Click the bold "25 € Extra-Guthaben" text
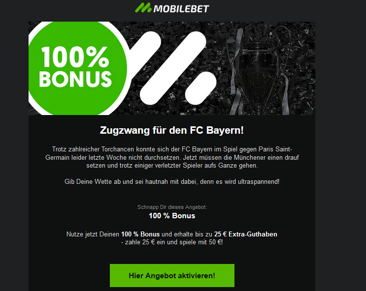The height and width of the screenshot is (291, 366). pos(245,234)
